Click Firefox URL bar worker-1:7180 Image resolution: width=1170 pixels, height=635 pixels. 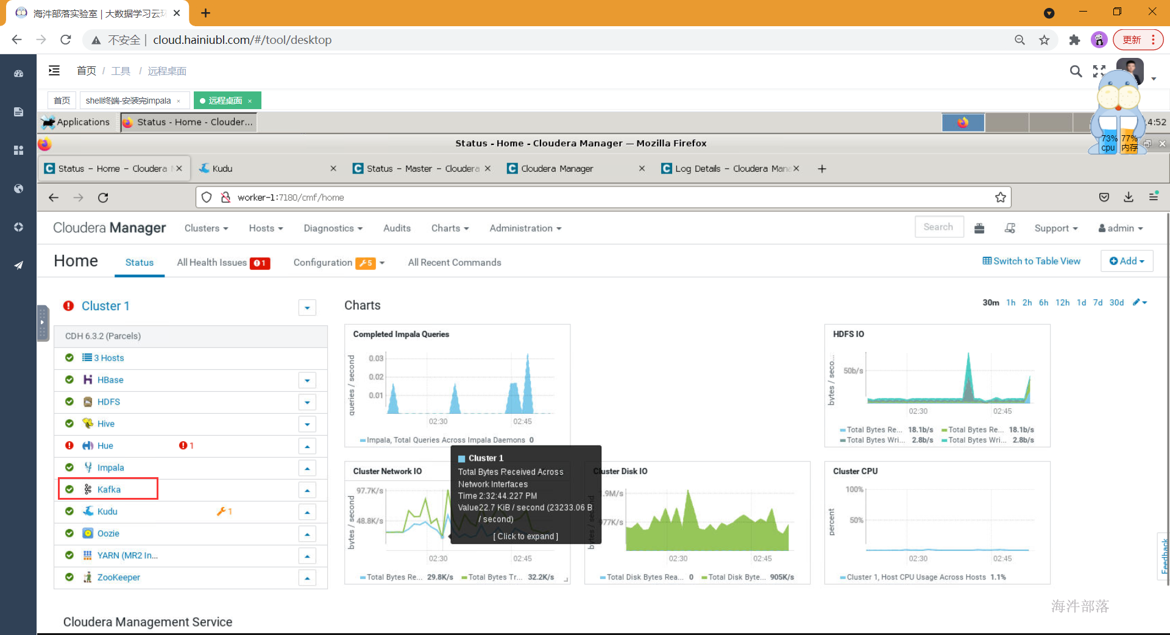pyautogui.click(x=603, y=197)
